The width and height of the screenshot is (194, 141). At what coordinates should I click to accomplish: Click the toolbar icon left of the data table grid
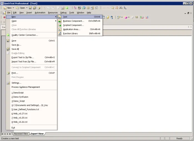84,8
